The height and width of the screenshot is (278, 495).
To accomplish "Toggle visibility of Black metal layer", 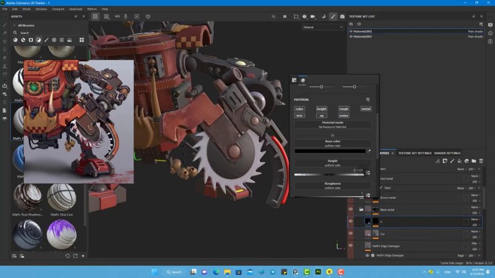I will tap(350, 209).
